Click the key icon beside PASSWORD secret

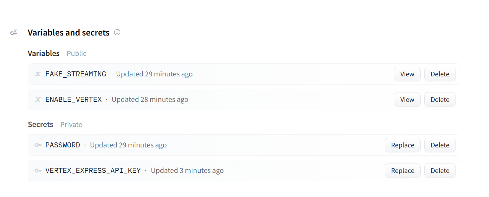coord(38,145)
